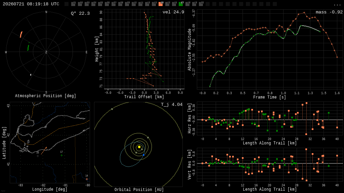Select station box 01 in top strip

(x=73, y=4)
